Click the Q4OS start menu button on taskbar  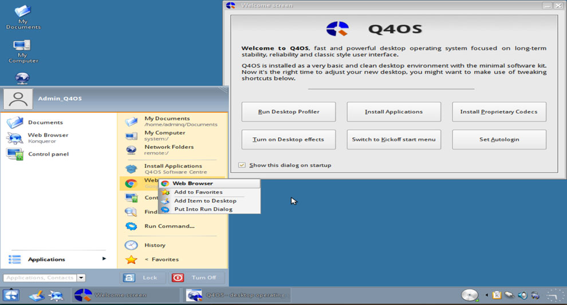tap(11, 295)
